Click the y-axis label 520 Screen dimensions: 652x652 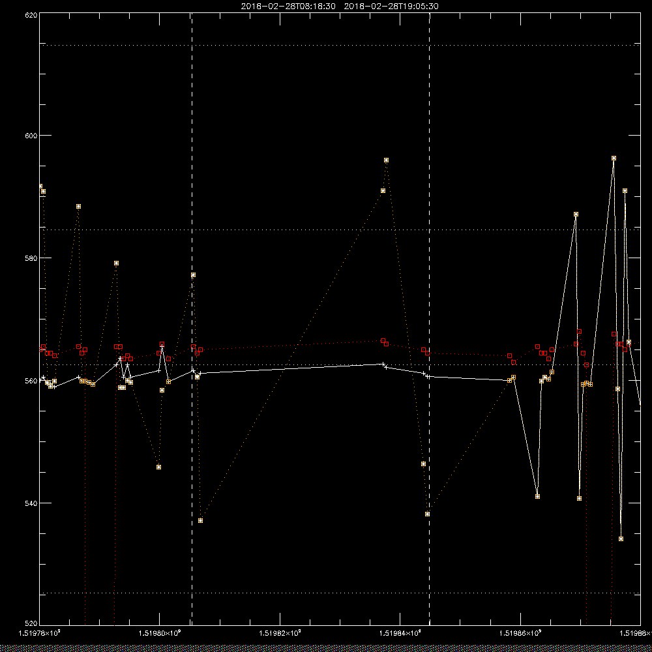31,624
